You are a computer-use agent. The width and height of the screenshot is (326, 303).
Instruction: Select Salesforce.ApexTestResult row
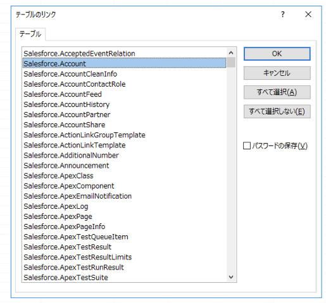tap(125, 247)
